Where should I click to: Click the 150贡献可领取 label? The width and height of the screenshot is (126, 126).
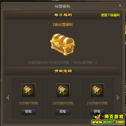point(97,103)
